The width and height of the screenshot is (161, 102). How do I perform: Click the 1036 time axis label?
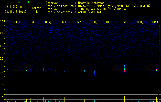pyautogui.click(x=93, y=22)
